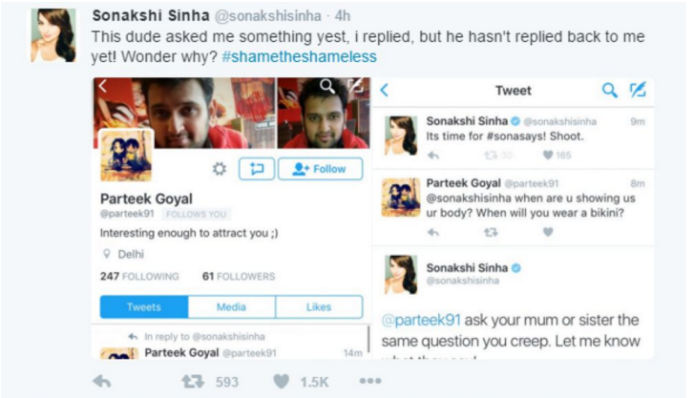Switch to the Media tab

(x=231, y=307)
